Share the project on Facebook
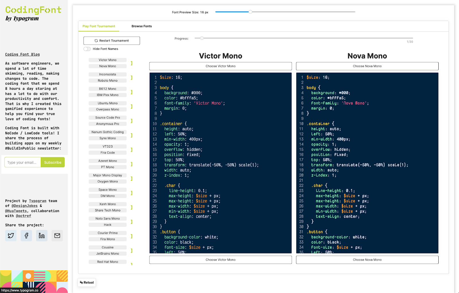Image resolution: width=459 pixels, height=293 pixels. click(26, 235)
